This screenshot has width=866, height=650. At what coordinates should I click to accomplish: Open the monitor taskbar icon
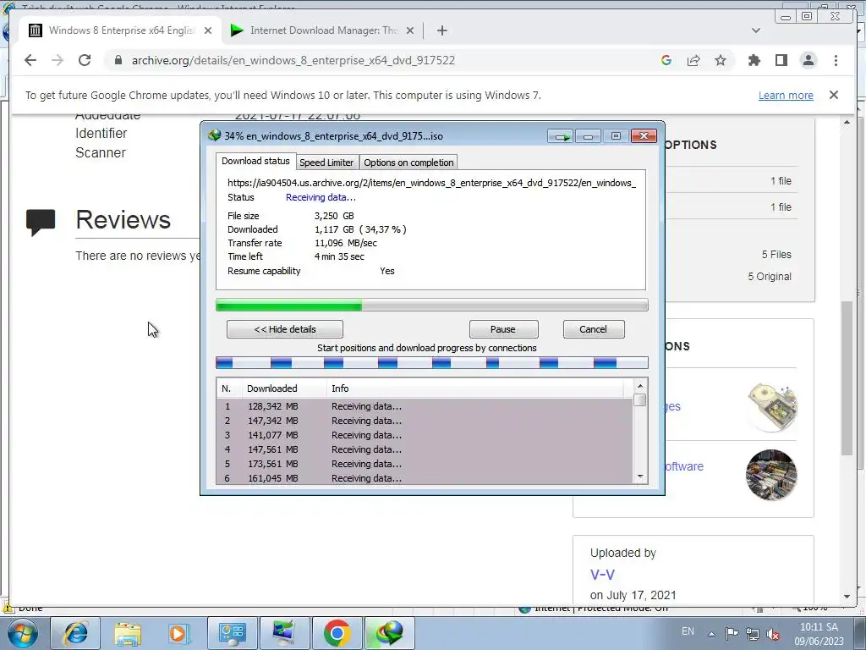coord(284,633)
